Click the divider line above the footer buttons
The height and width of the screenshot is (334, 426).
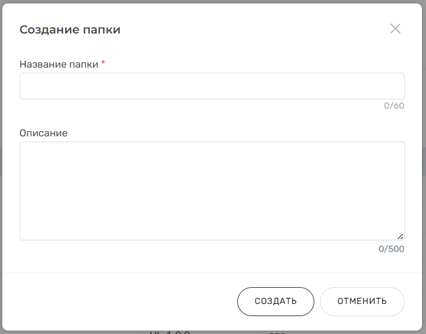(212, 272)
